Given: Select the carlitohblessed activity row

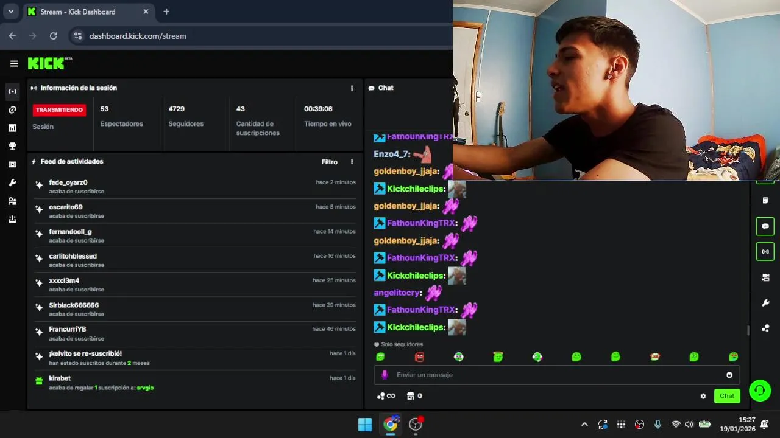Looking at the screenshot, I should (195, 260).
